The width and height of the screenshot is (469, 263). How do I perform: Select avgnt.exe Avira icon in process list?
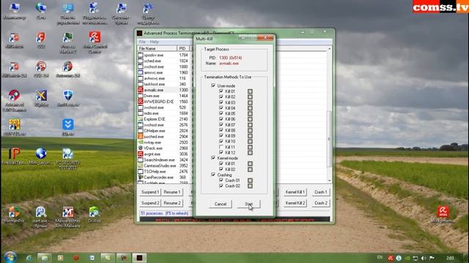pyautogui.click(x=140, y=154)
